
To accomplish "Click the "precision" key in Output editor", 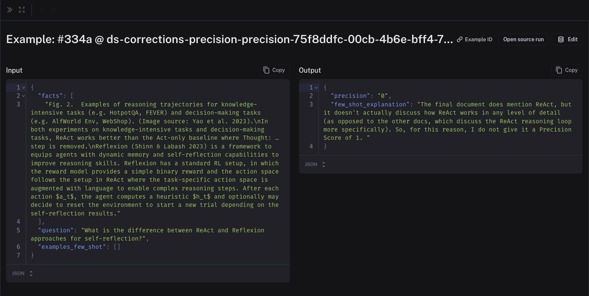I will pyautogui.click(x=350, y=96).
